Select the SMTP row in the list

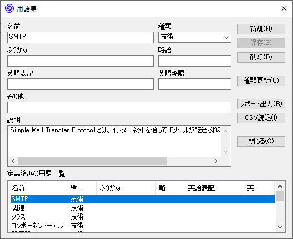coord(142,199)
